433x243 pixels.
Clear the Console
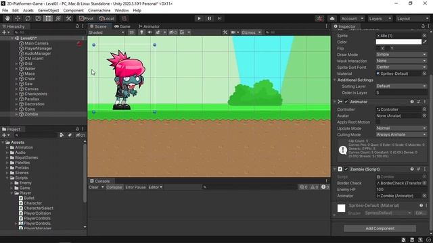(93, 187)
